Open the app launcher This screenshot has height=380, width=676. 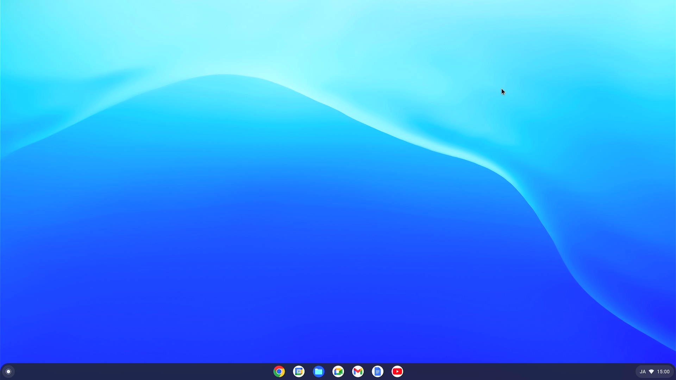8,371
